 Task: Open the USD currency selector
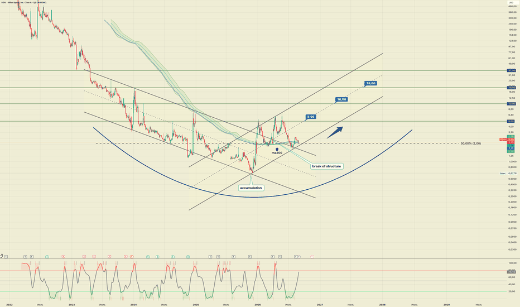(511, 3)
